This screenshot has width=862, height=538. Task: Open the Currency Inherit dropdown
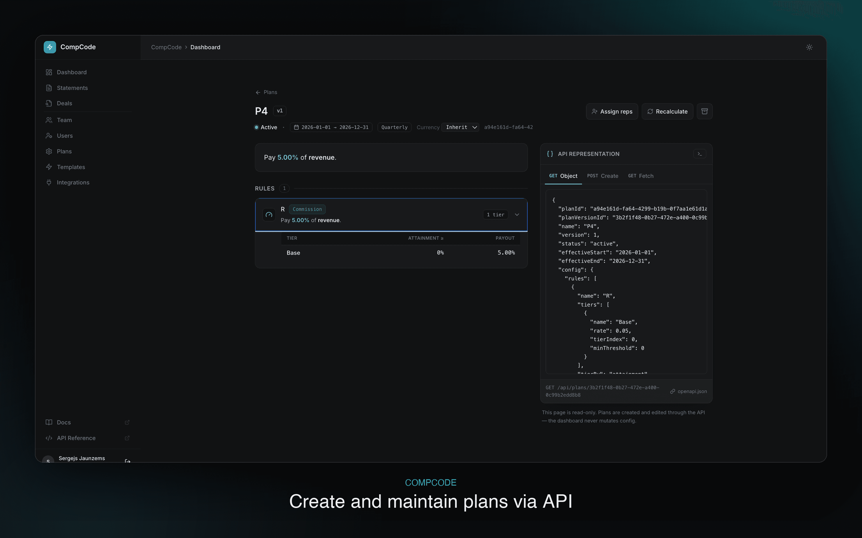[460, 128]
